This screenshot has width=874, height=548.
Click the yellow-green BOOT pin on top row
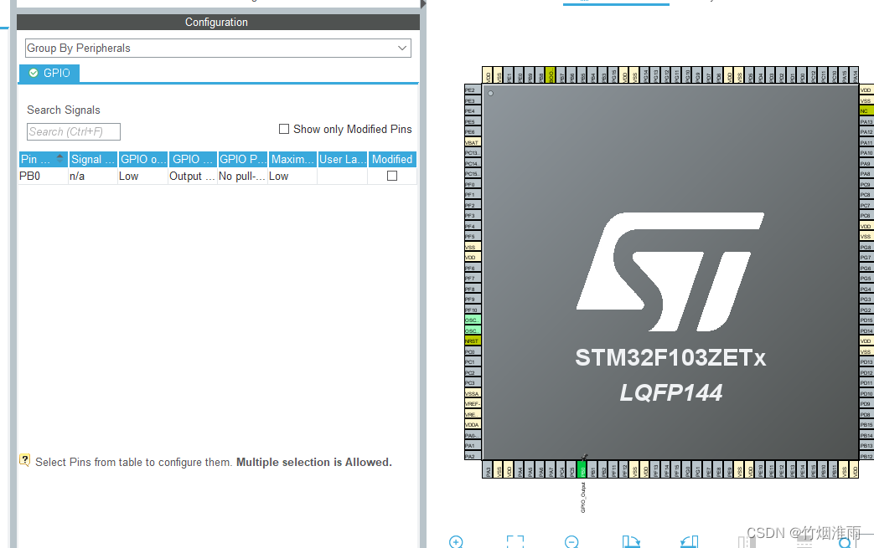click(x=551, y=75)
